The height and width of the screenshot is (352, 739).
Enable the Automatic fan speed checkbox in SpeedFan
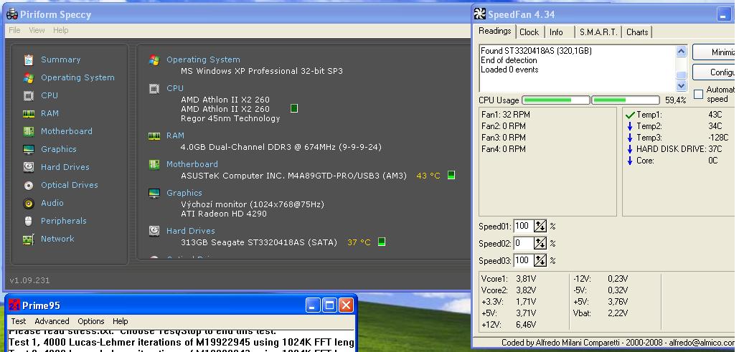(x=699, y=94)
